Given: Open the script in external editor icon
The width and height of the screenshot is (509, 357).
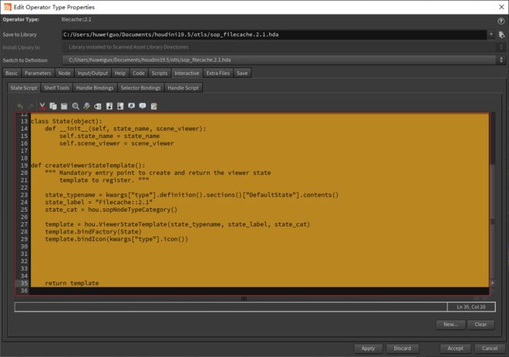Looking at the screenshot, I should pyautogui.click(x=154, y=105).
